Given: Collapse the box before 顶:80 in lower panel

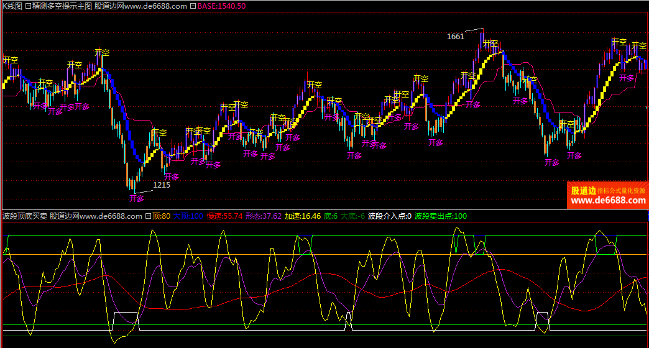Looking at the screenshot, I should pyautogui.click(x=148, y=216).
